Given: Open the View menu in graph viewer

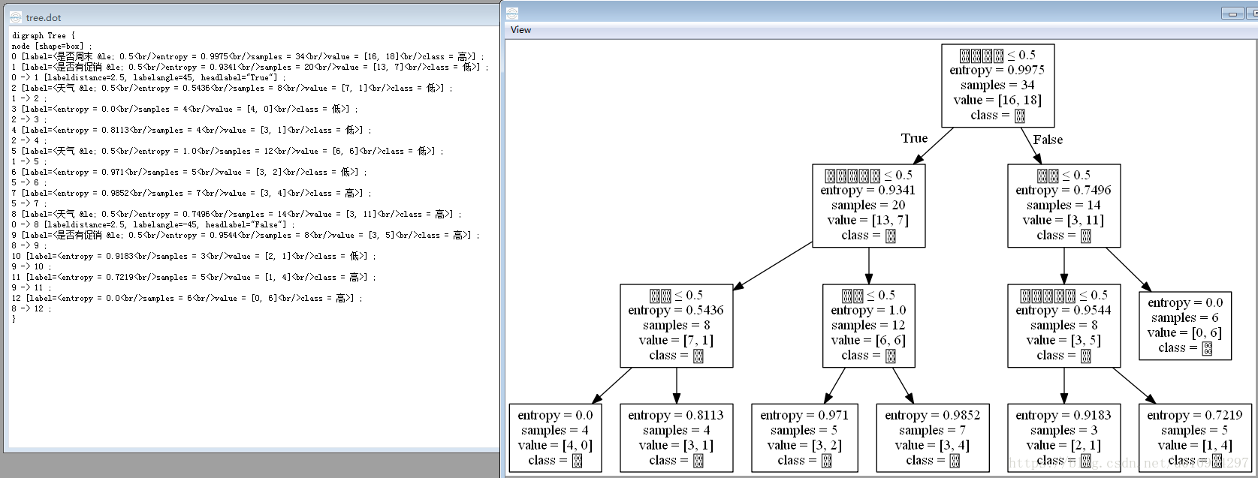Looking at the screenshot, I should [x=520, y=30].
